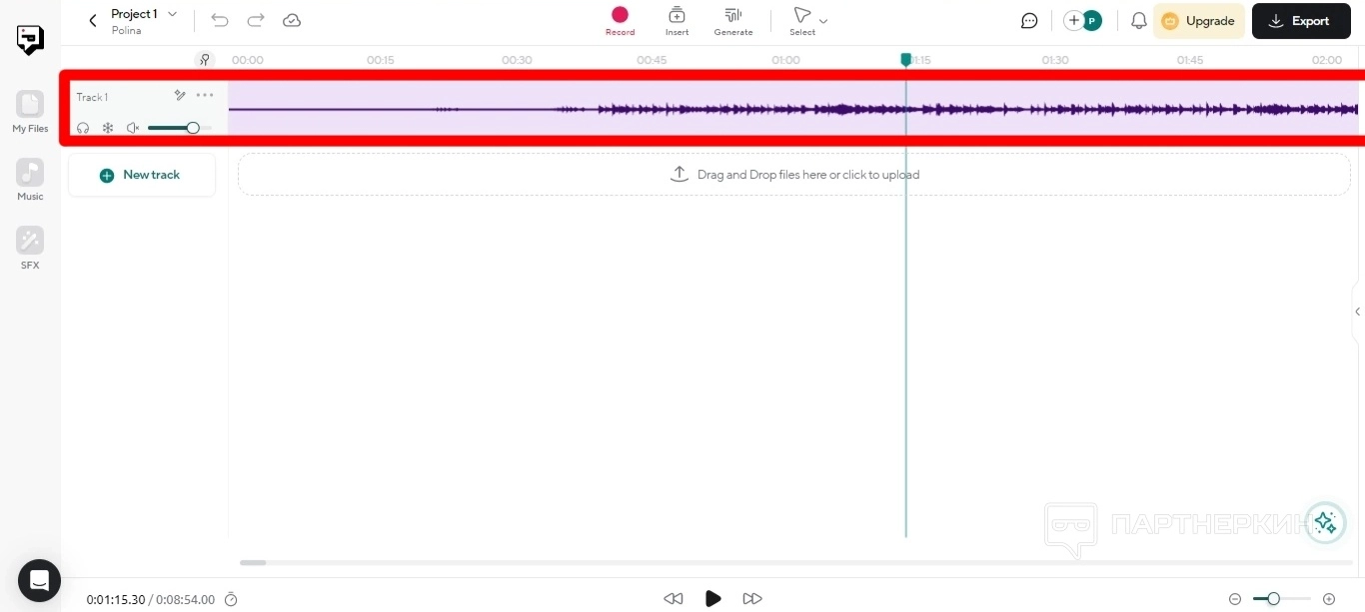
Task: Open the notifications bell
Action: (1138, 21)
